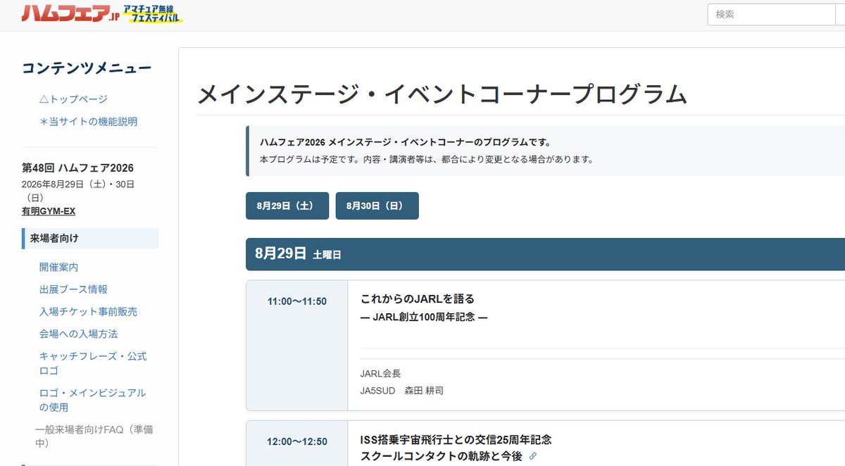Click the bold ハムフェア2026 メインステージ・イベントコーナーのプログラムです notice line
The image size is (845, 466).
click(x=405, y=142)
